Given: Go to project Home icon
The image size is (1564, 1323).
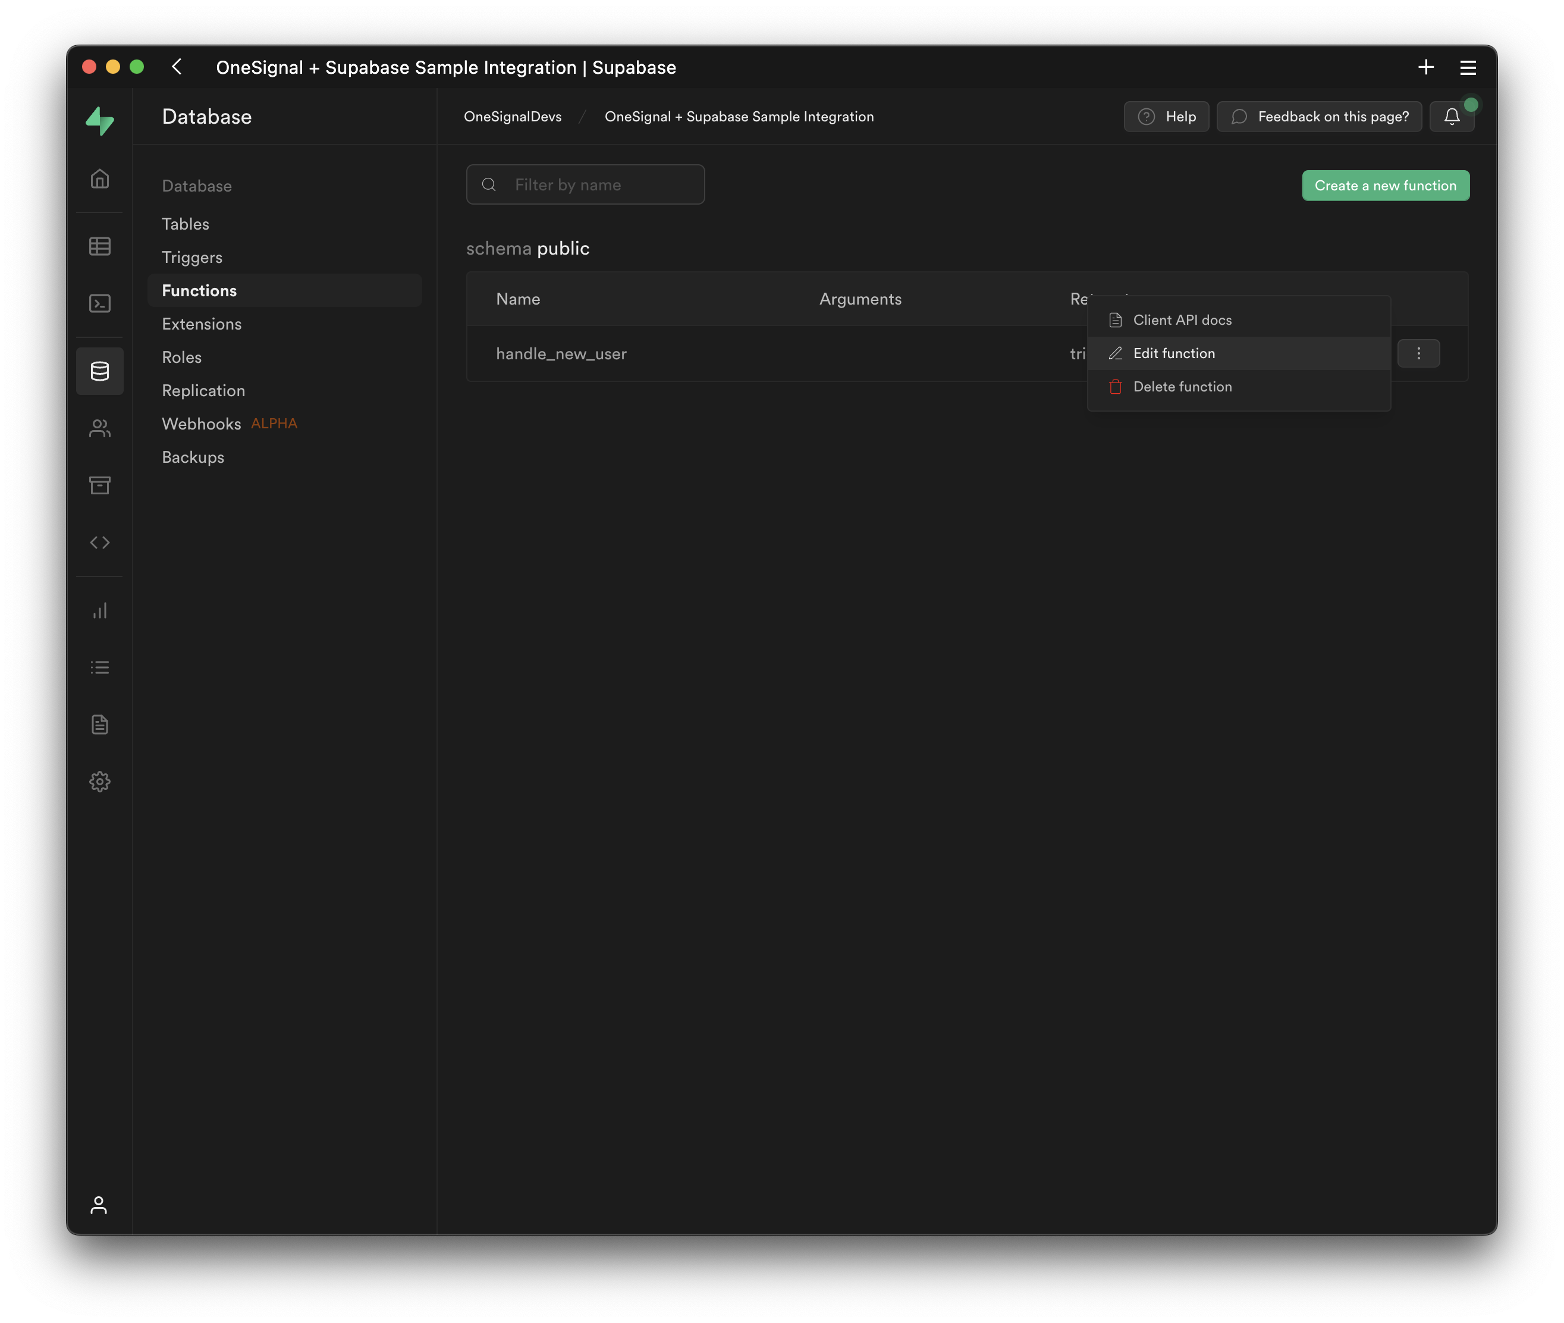Looking at the screenshot, I should click(100, 178).
